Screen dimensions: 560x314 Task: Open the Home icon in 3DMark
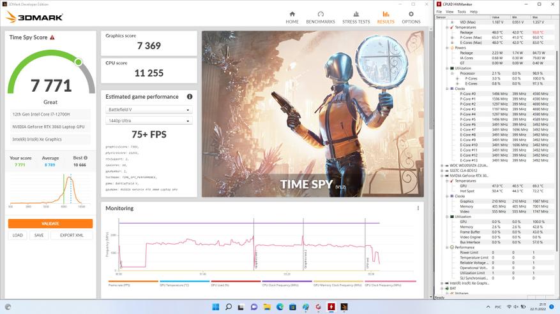tap(292, 14)
